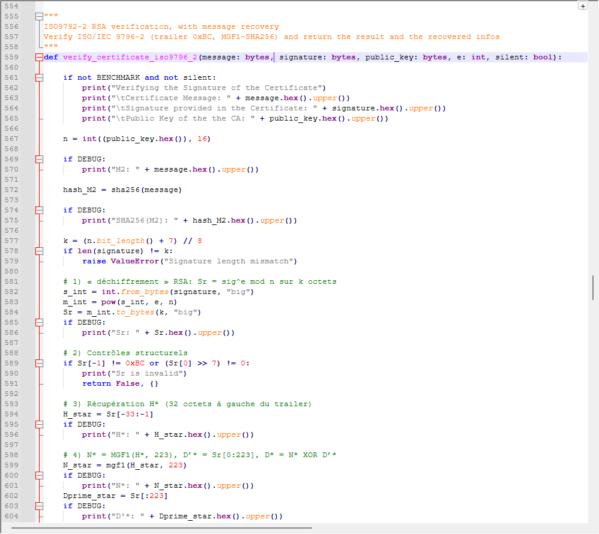Click the comment '# 3) Récupération H*'
The height and width of the screenshot is (534, 599).
(x=111, y=404)
